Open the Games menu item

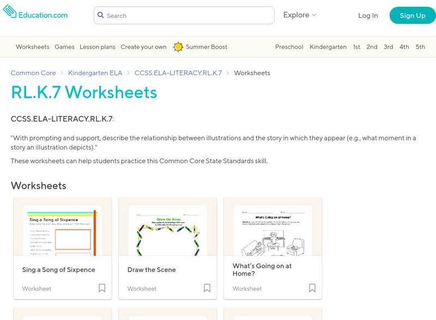click(x=64, y=47)
